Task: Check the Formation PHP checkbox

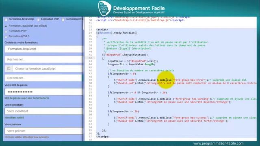Action: tap(38, 19)
